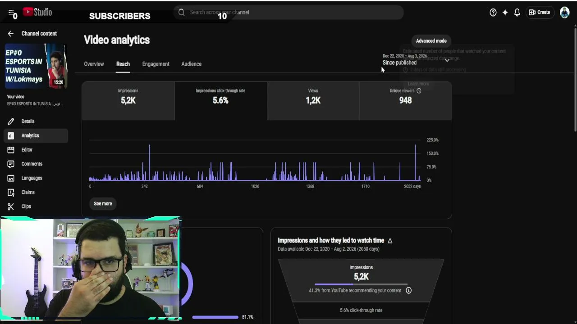
Task: Click the Editor filmstrip icon
Action: [x=11, y=150]
